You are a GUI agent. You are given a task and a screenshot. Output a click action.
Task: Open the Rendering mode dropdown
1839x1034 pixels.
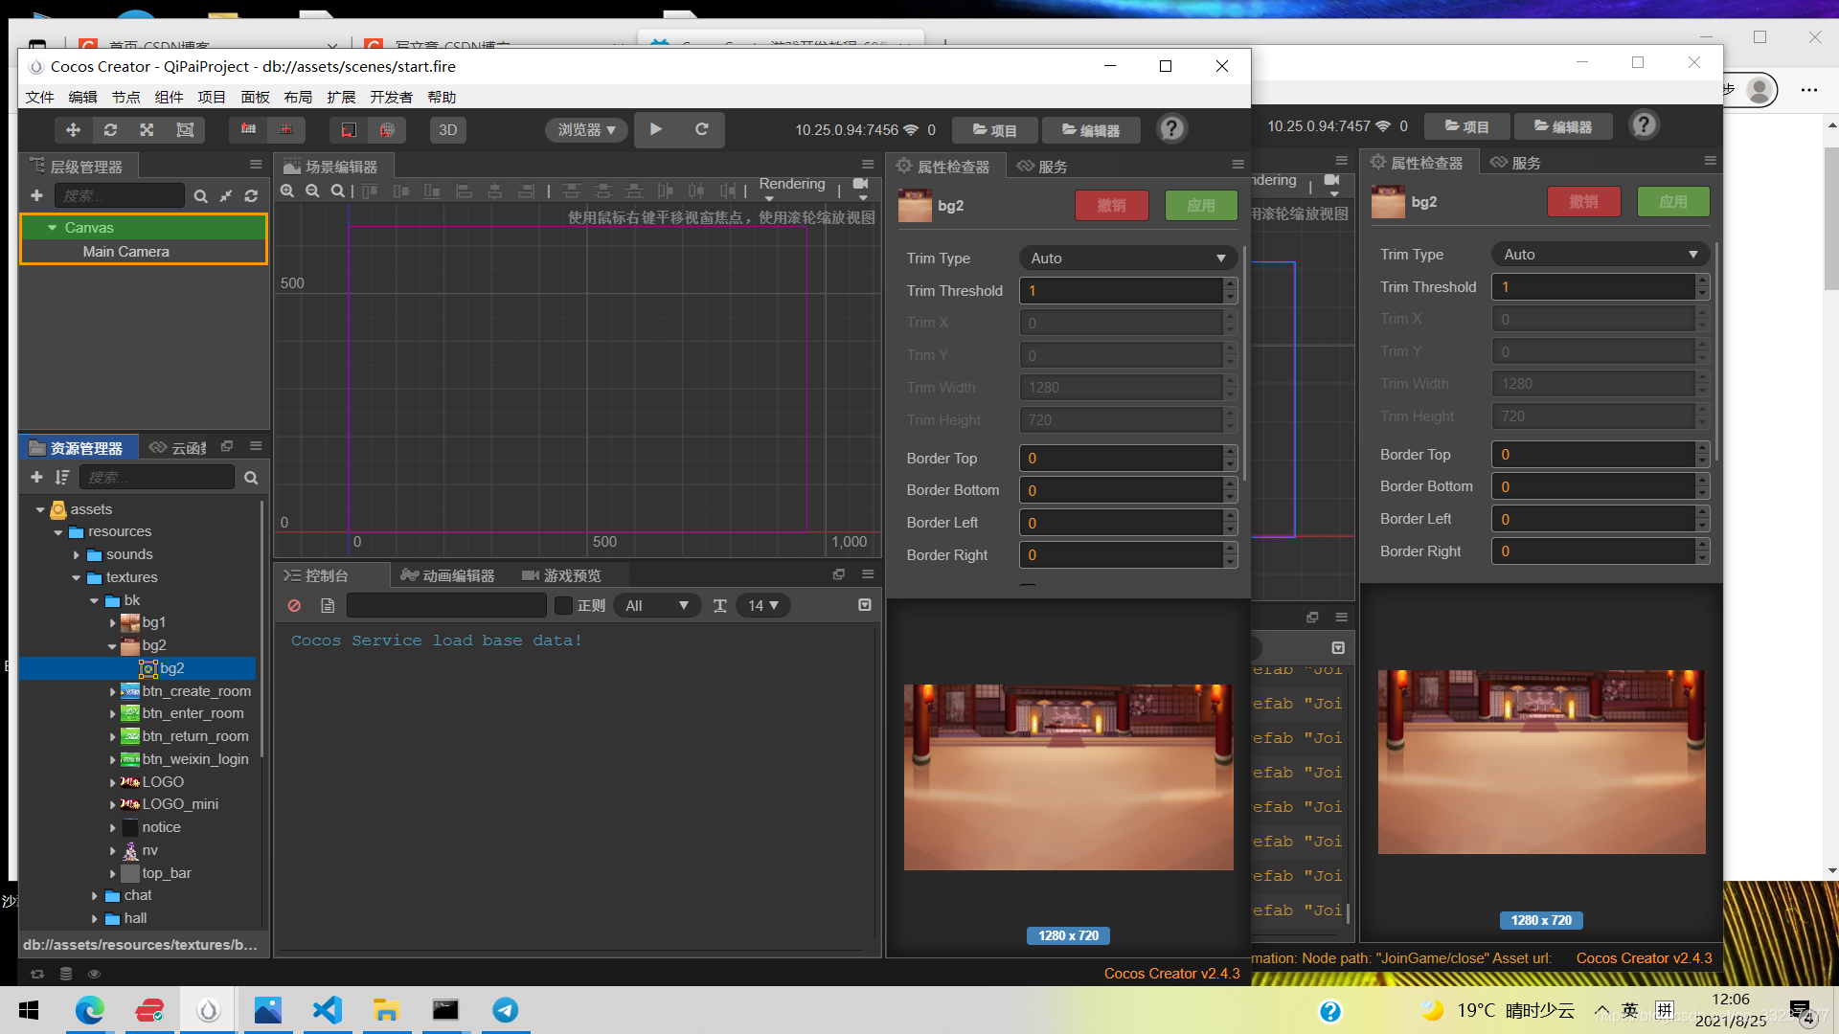pos(792,190)
